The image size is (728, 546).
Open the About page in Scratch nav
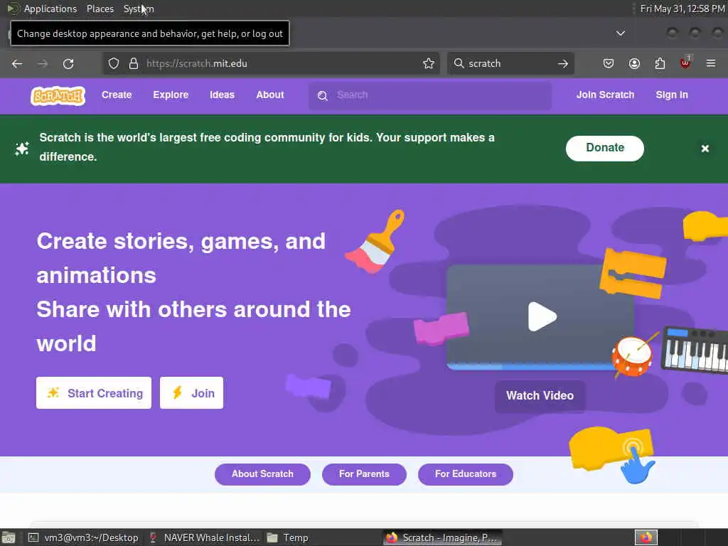point(269,95)
